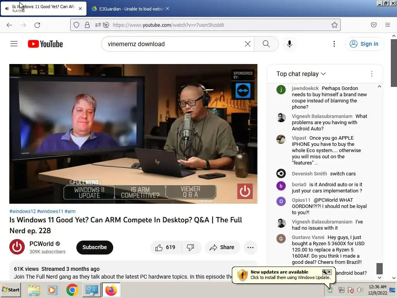Dislike the video with thumbs down

point(191,247)
